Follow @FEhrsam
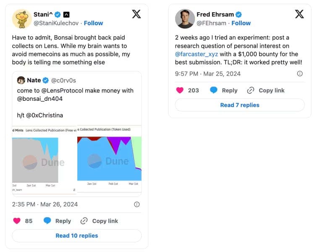Image resolution: width=315 pixels, height=252 pixels. tap(241, 23)
